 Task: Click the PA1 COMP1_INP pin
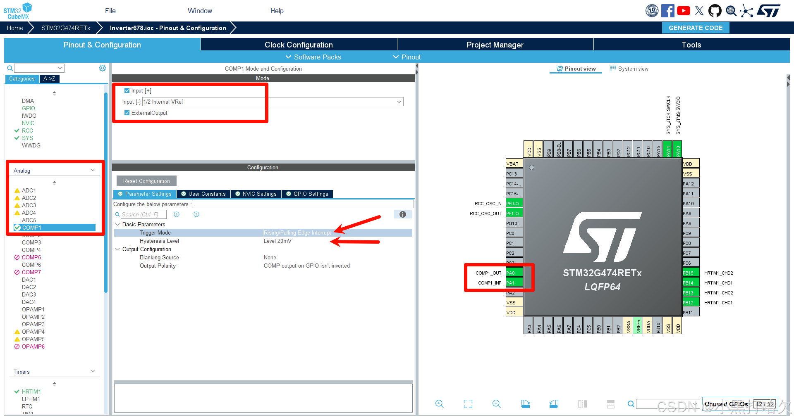[514, 283]
